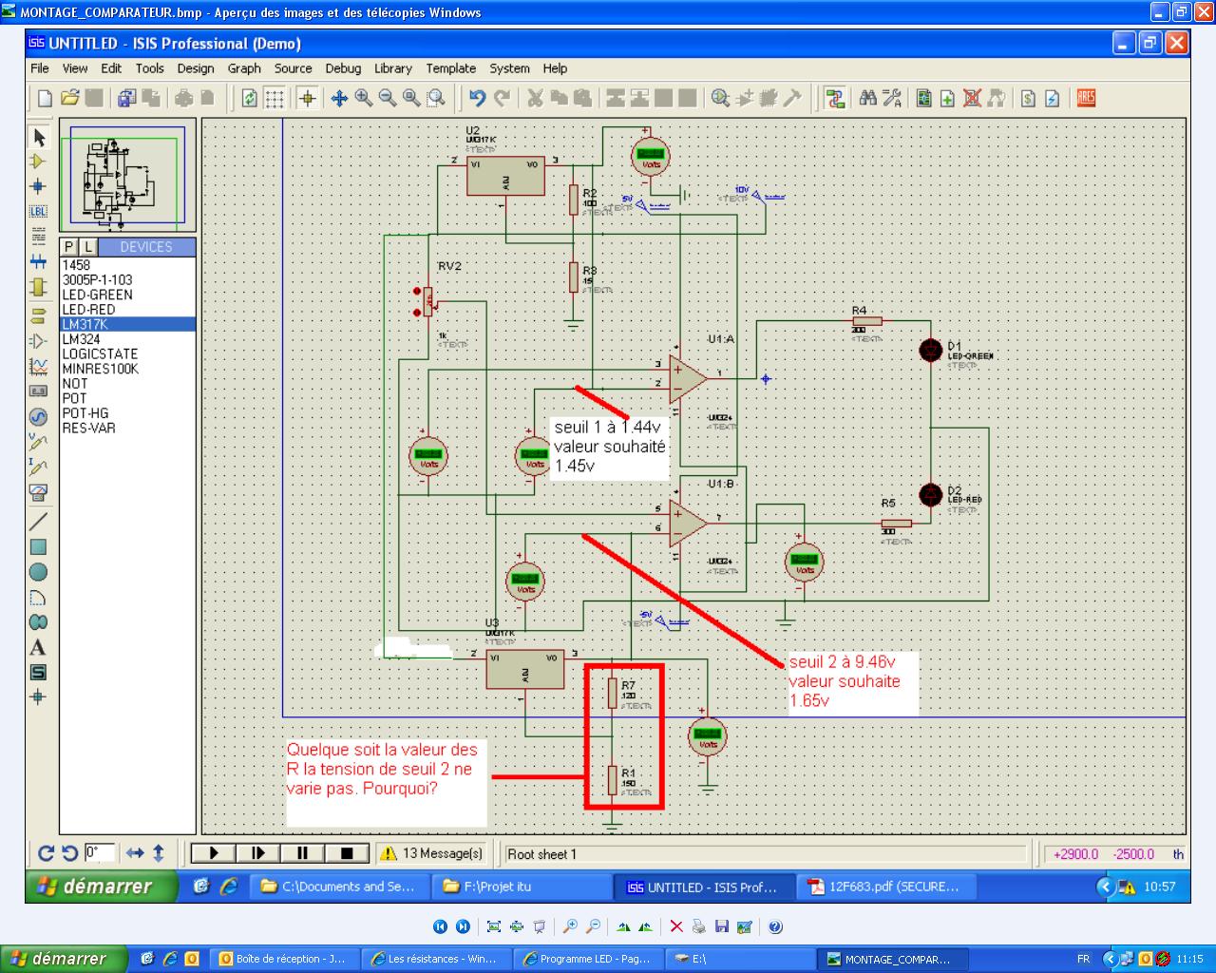Select the Generator mode tool
The width and height of the screenshot is (1216, 973).
38,416
